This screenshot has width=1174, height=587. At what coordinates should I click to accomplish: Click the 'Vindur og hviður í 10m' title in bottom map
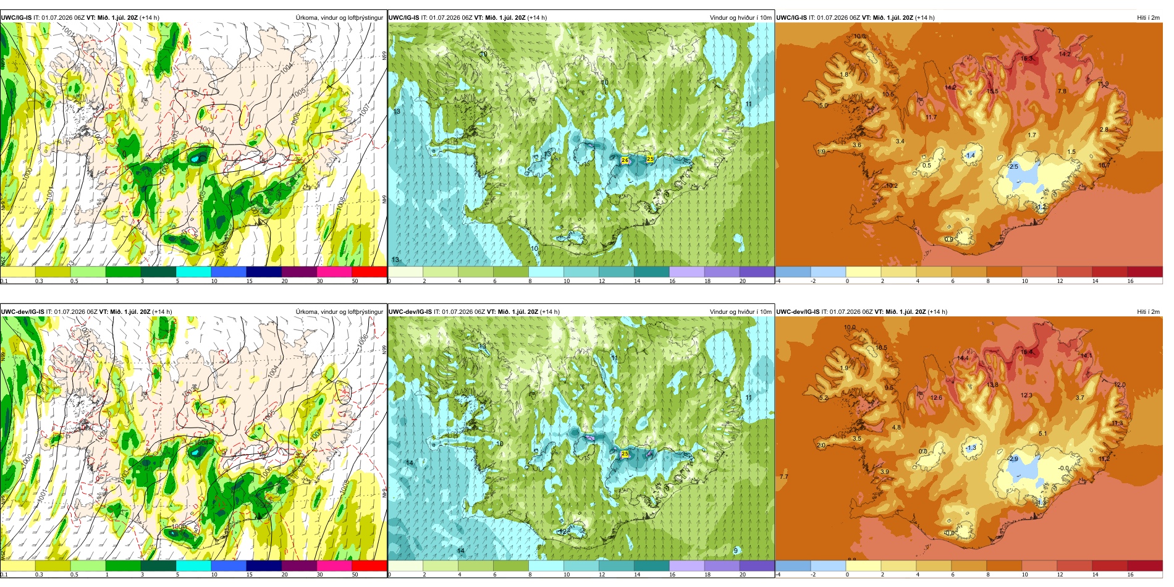point(741,312)
